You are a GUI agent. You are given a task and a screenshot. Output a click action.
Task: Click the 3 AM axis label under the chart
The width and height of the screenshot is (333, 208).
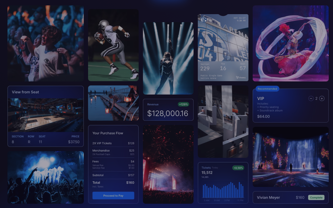pos(206,200)
